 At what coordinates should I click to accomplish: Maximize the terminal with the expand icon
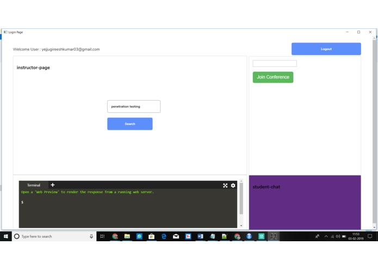coord(225,185)
